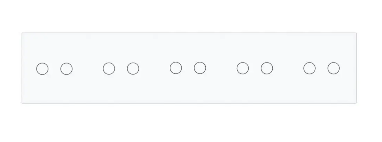
Task: Tap the left circle of the middle pair
Action: click(x=176, y=68)
